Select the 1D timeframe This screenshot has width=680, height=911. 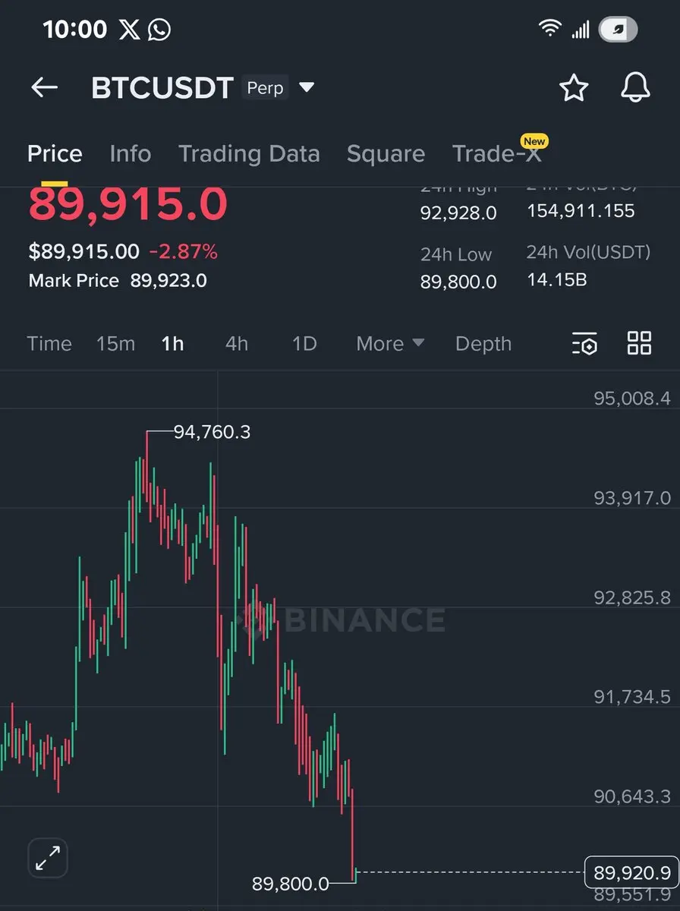(304, 344)
